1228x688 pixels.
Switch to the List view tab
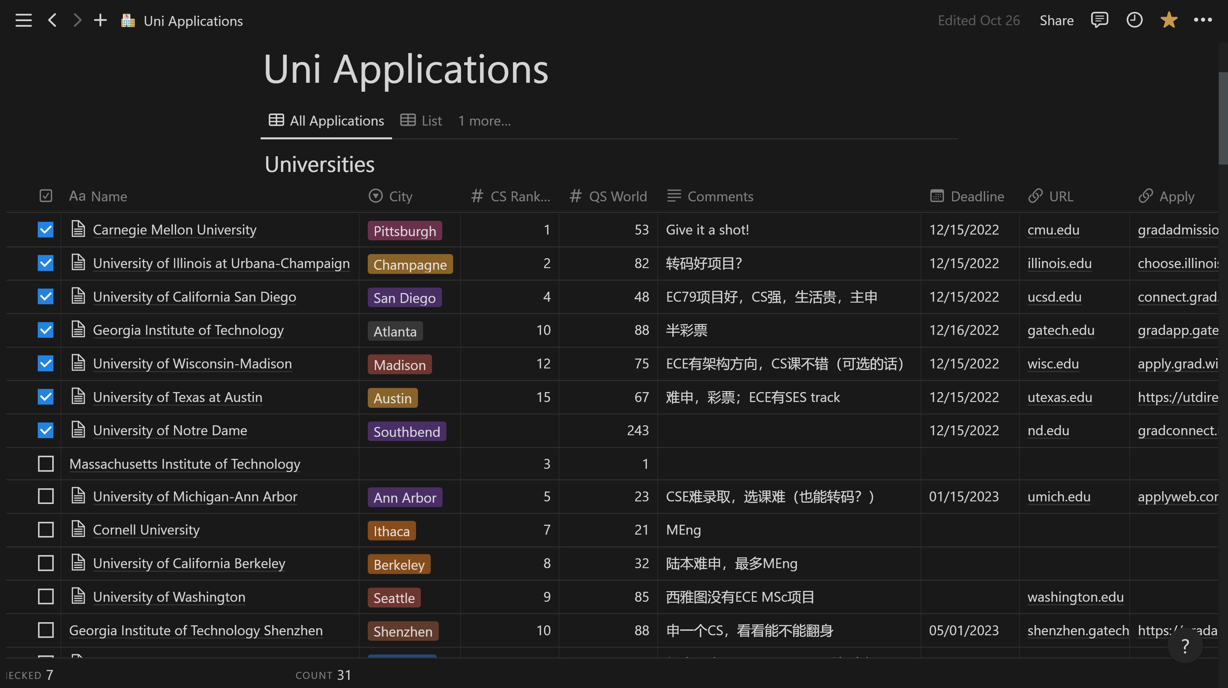(x=421, y=121)
